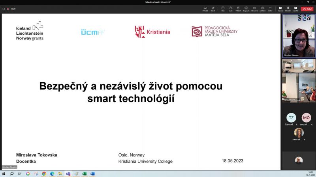This screenshot has width=316, height=177.
Task: Raise your hand in the meeting
Action: (x=238, y=8)
